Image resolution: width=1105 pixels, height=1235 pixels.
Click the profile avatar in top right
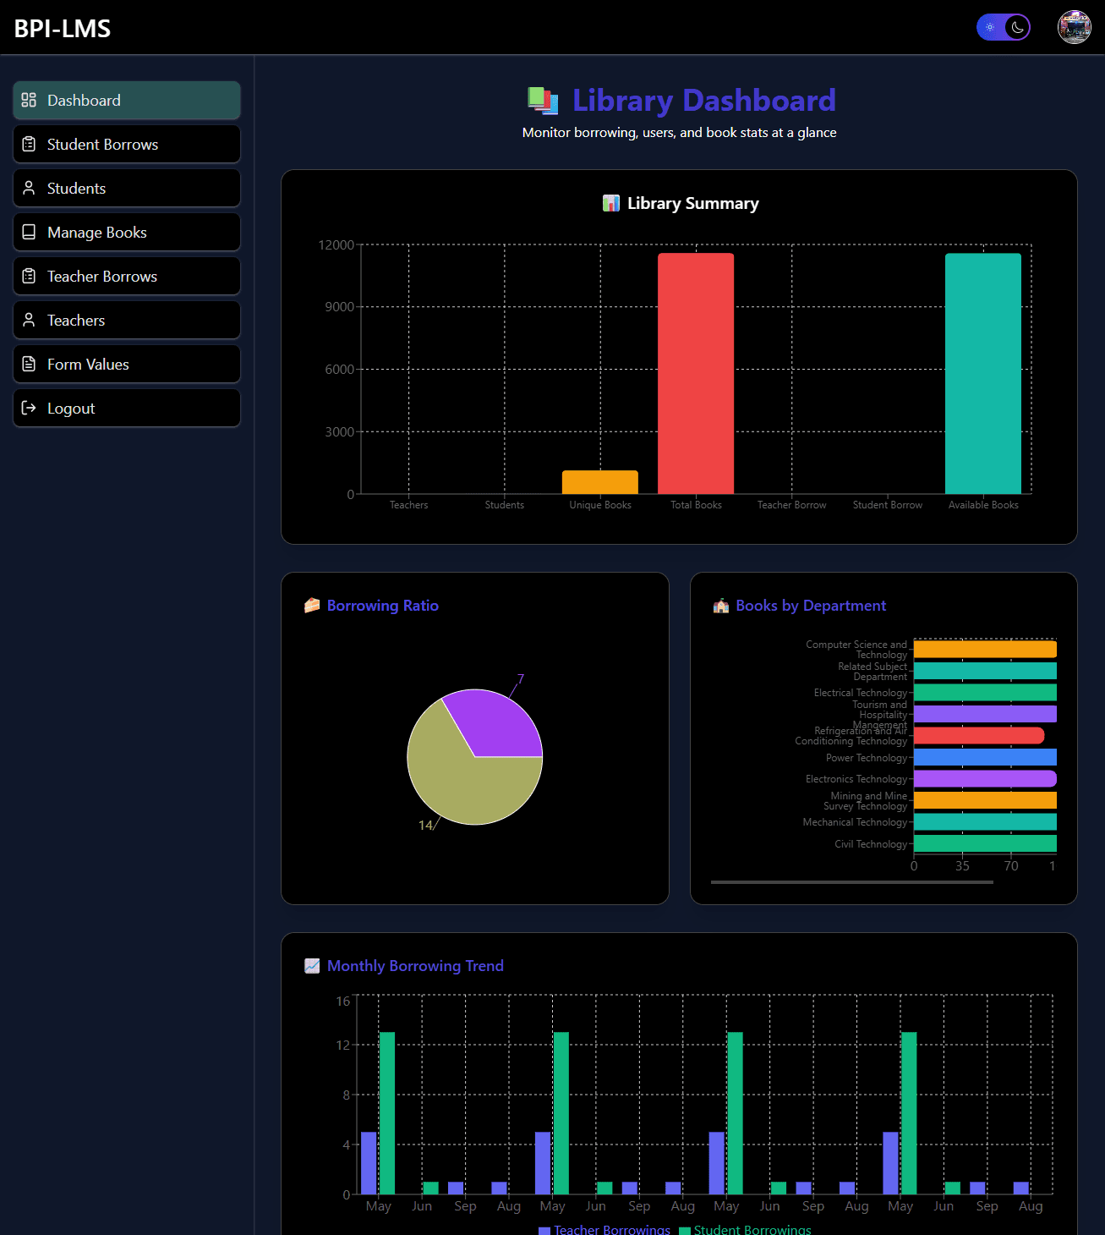coord(1075,27)
